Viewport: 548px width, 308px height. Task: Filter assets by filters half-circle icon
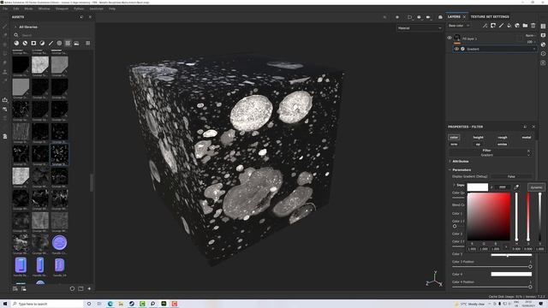(x=42, y=44)
